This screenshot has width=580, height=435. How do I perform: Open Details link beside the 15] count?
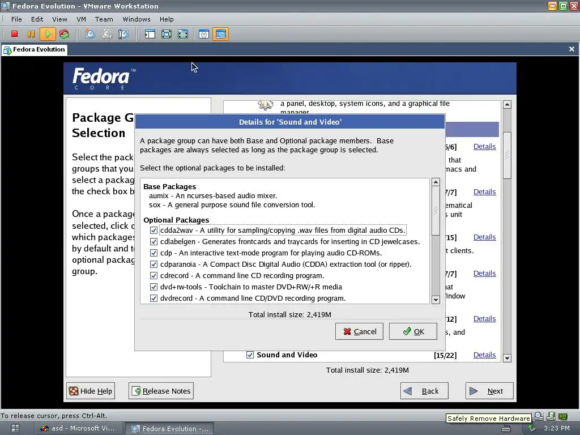click(485, 237)
